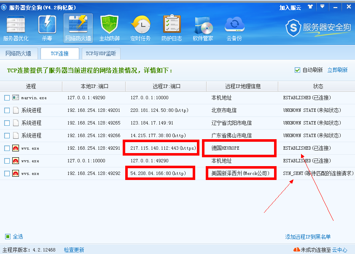Click the 立即刷新 refresh now link
Image resolution: width=355 pixels, height=254 pixels.
337,70
